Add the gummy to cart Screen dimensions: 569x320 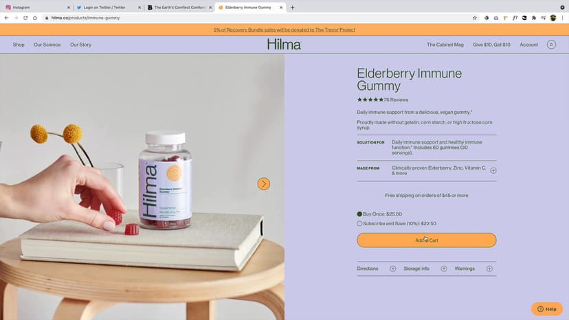(426, 240)
